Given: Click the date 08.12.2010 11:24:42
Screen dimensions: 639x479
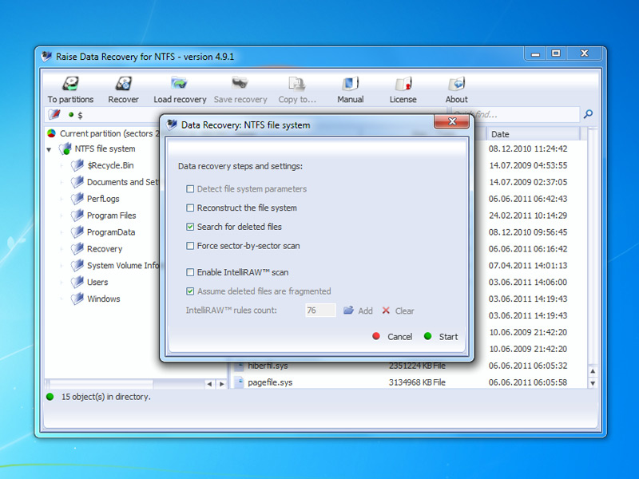Looking at the screenshot, I should click(528, 148).
